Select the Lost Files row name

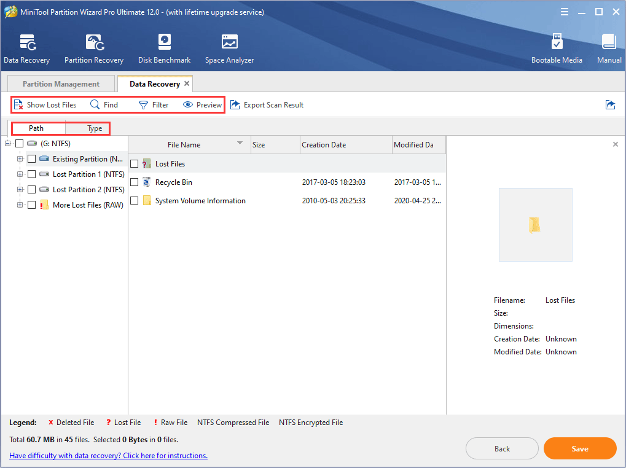pos(170,164)
